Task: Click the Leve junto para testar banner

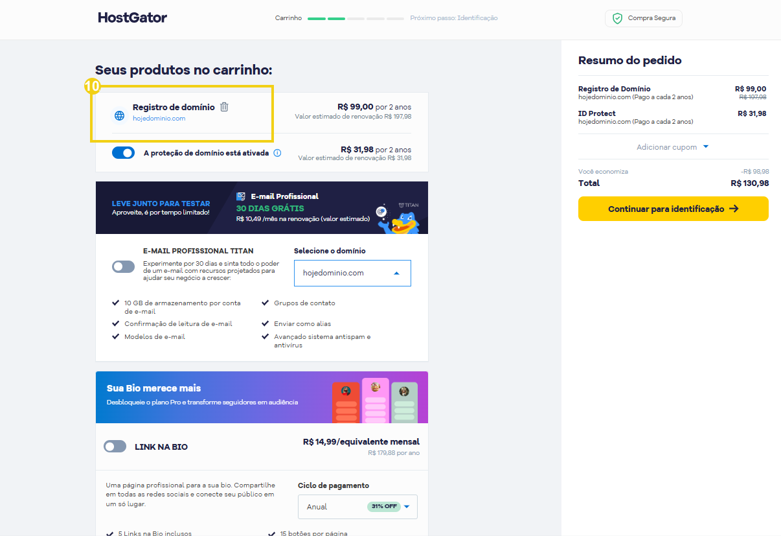Action: pos(262,207)
